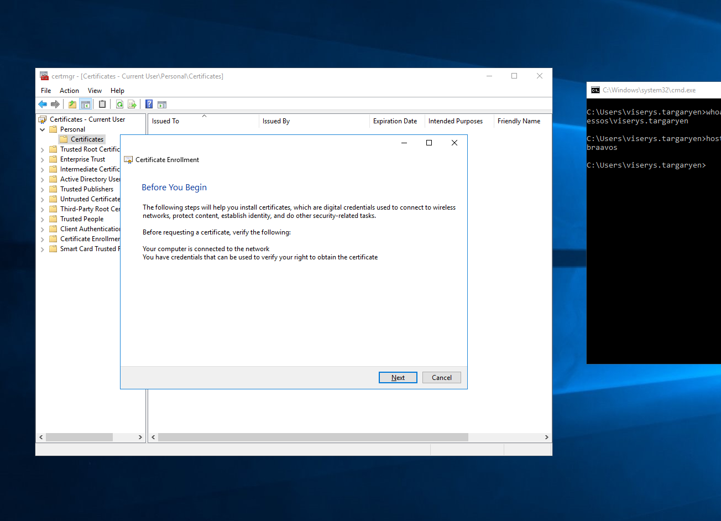The height and width of the screenshot is (521, 721).
Task: Click the Forward arrow in certmgr toolbar
Action: pyautogui.click(x=55, y=104)
